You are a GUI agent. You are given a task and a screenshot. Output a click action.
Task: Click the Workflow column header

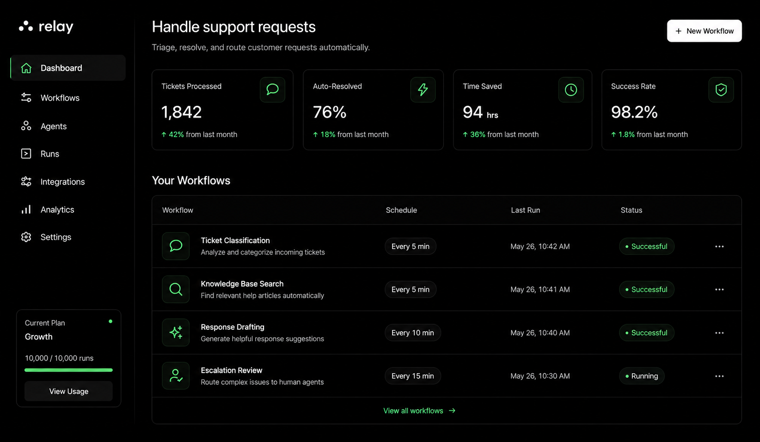[178, 210]
